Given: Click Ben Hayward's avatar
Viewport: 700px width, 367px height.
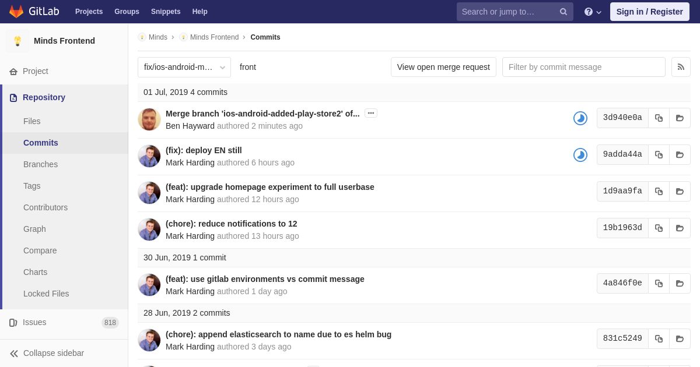Looking at the screenshot, I should coord(149,119).
